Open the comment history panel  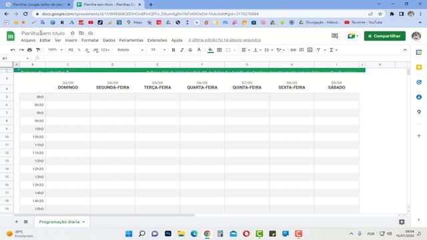[x=335, y=36]
